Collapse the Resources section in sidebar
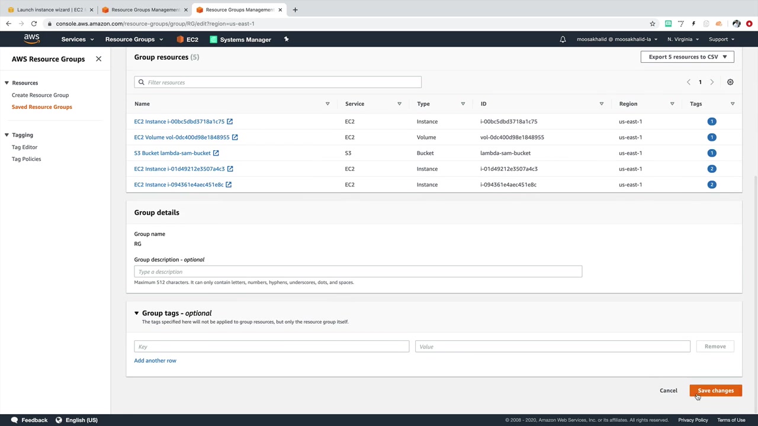 click(x=7, y=83)
